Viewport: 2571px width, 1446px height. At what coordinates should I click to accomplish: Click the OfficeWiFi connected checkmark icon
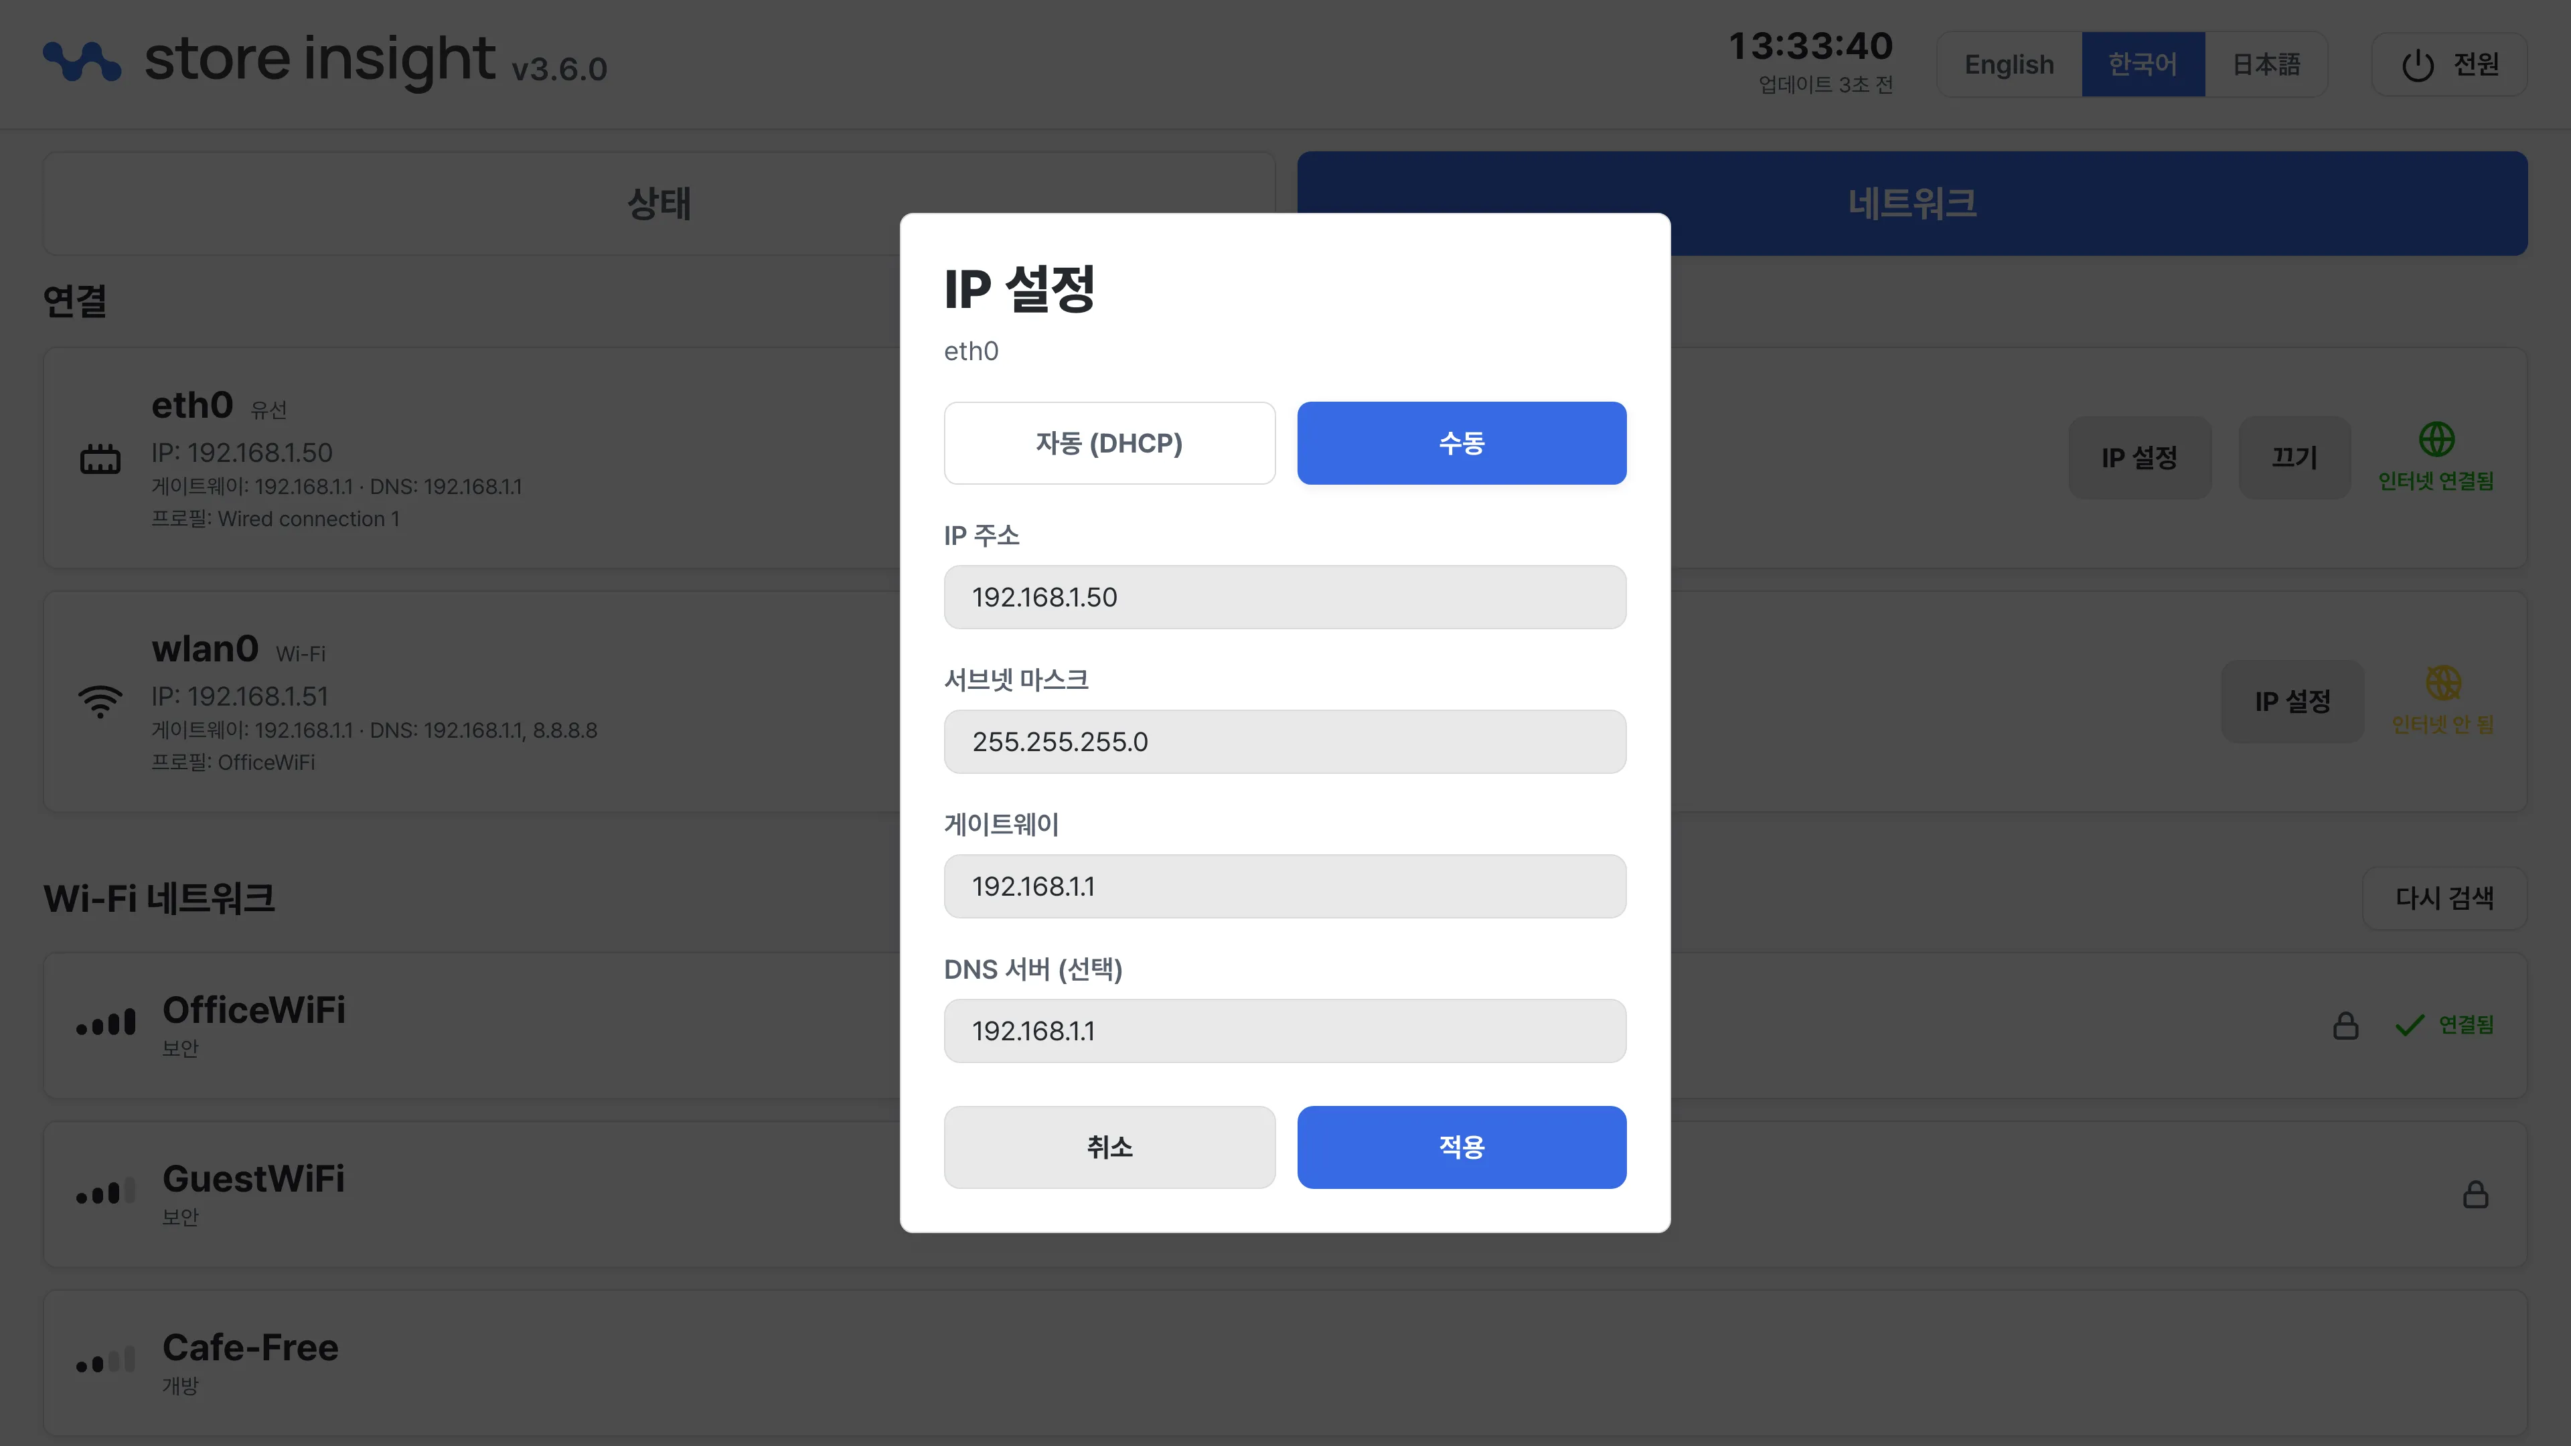(2410, 1025)
